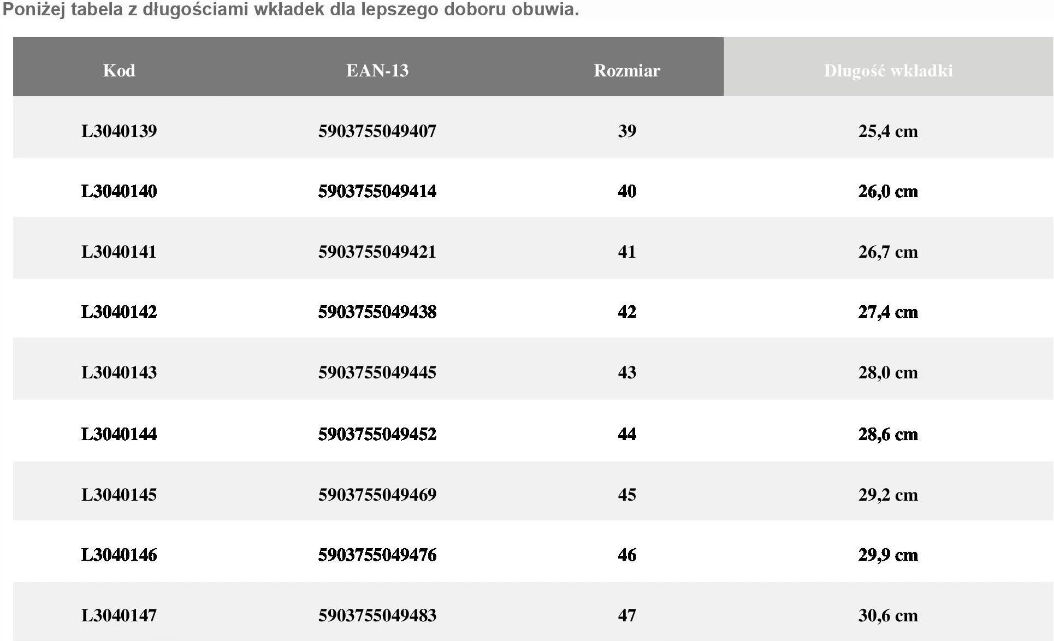Click size 41 in Rozmiar column
Screen dimensions: 1054x641
pyautogui.click(x=627, y=252)
